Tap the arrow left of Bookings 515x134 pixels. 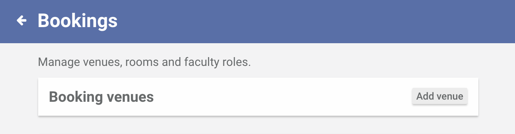[22, 21]
